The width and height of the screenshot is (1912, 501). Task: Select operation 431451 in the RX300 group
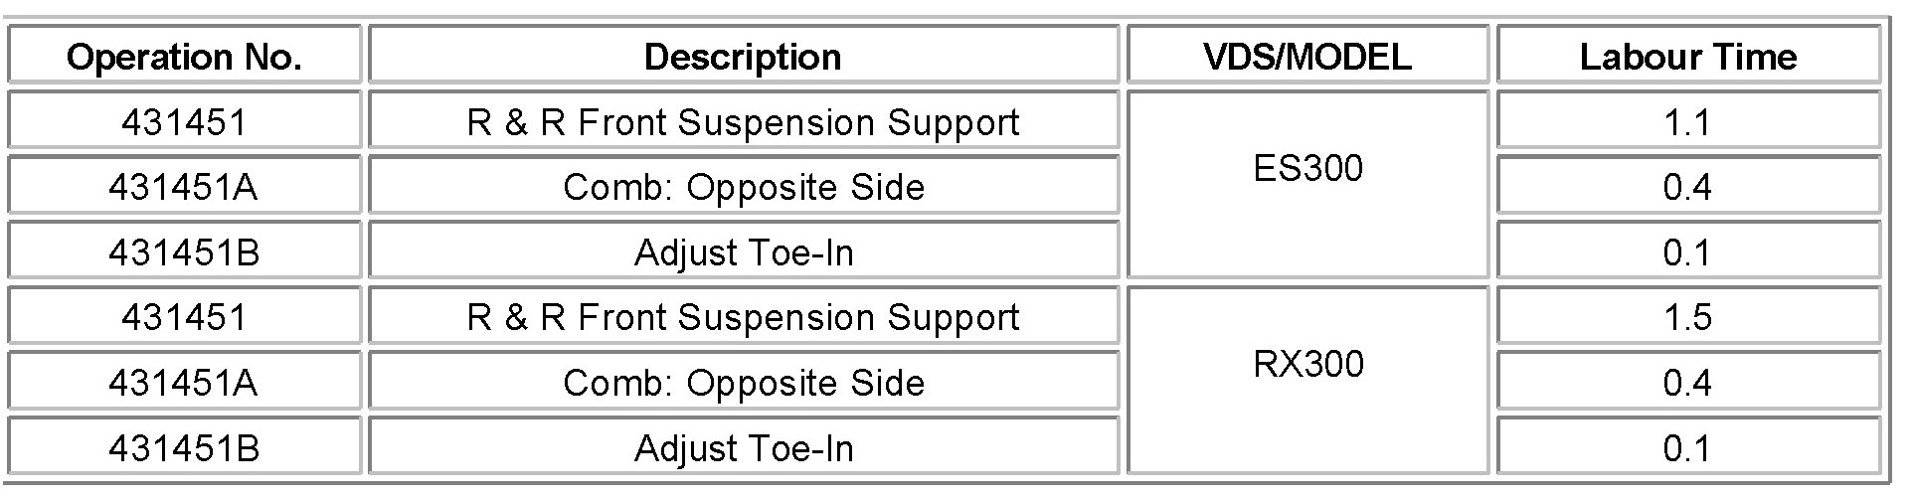pyautogui.click(x=184, y=317)
